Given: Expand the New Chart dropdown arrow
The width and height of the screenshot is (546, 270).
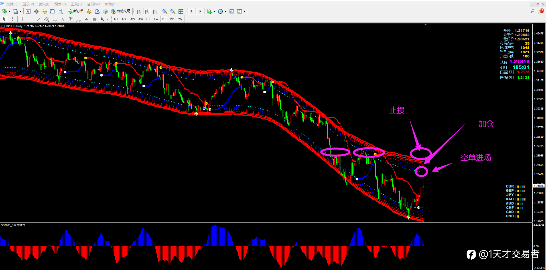Looking at the screenshot, I should [x=9, y=12].
